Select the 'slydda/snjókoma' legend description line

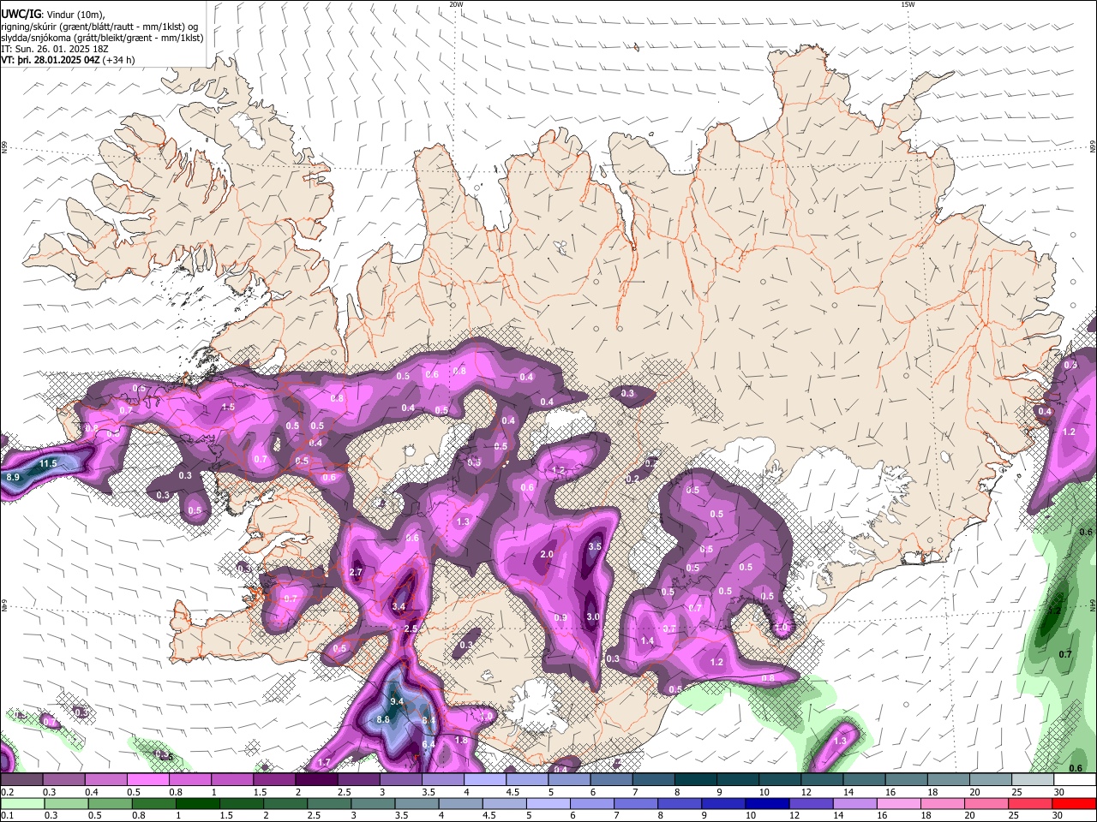pos(102,38)
